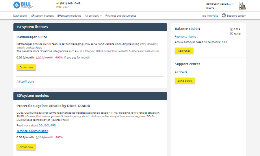This screenshot has height=156, width=260.
Task: Open the user avatar icon
Action: 242,6
